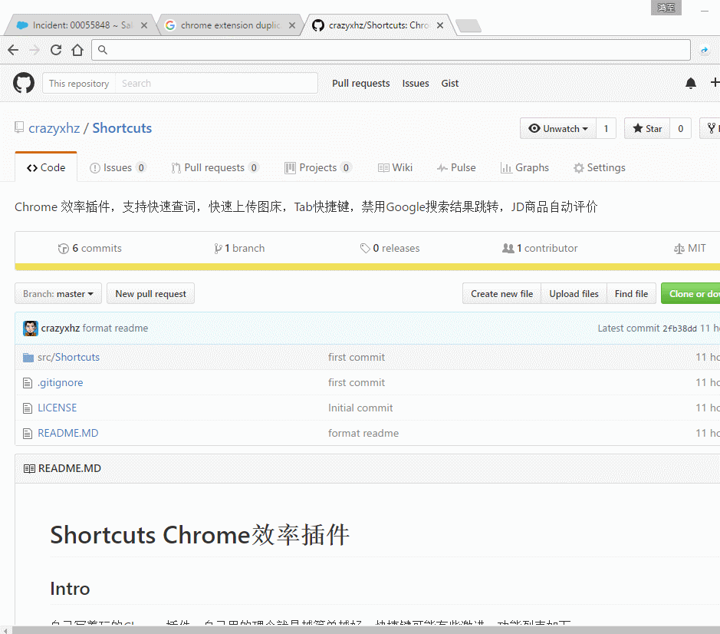Click the GitHub Octocat logo
The image size is (720, 634).
[x=24, y=83]
